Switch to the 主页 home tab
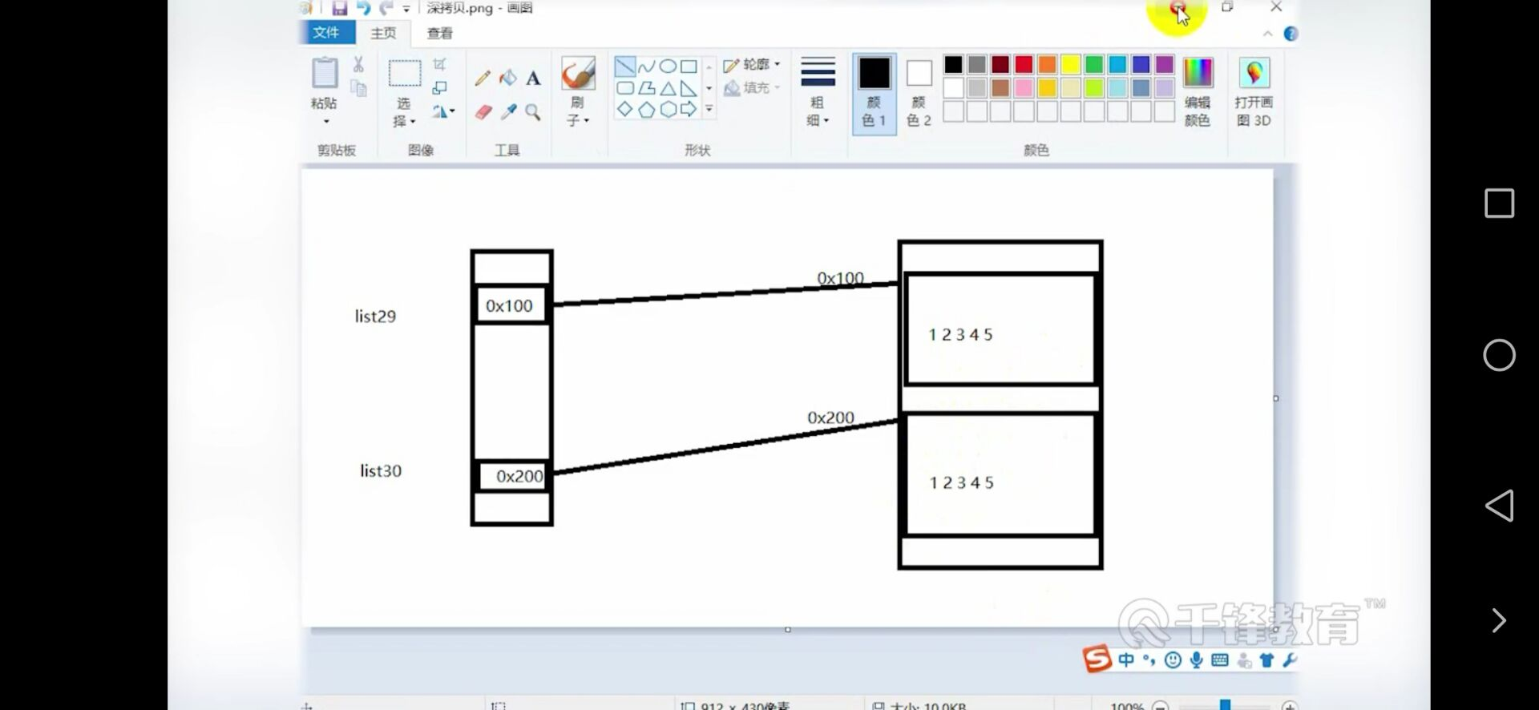Image resolution: width=1539 pixels, height=710 pixels. (383, 33)
